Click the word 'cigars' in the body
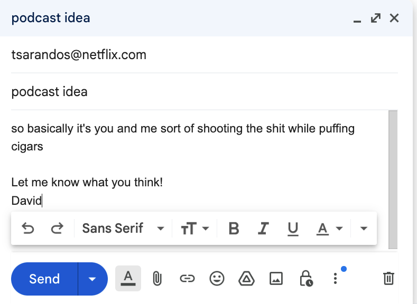 (x=27, y=147)
